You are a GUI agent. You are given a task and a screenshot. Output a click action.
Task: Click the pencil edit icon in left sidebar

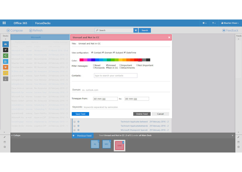coord(5,137)
